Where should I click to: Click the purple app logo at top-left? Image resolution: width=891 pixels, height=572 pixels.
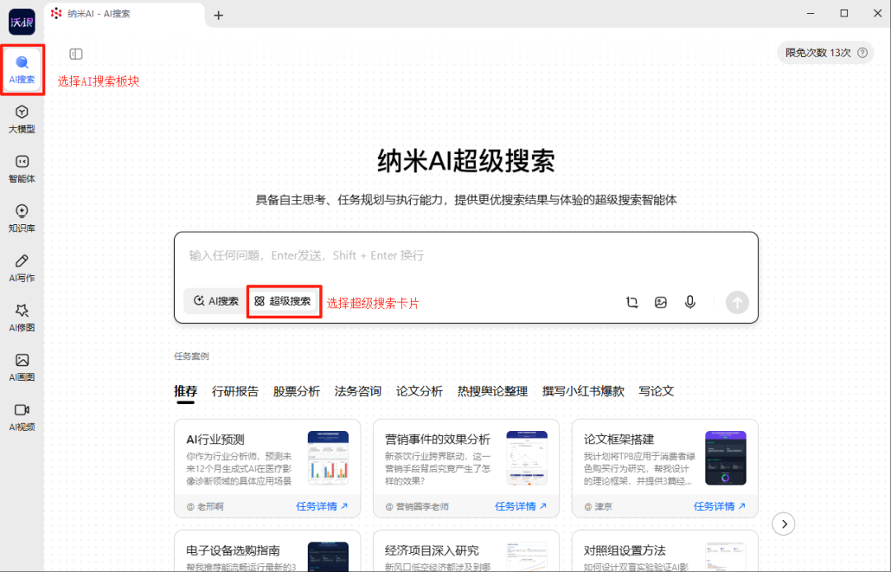click(x=21, y=22)
